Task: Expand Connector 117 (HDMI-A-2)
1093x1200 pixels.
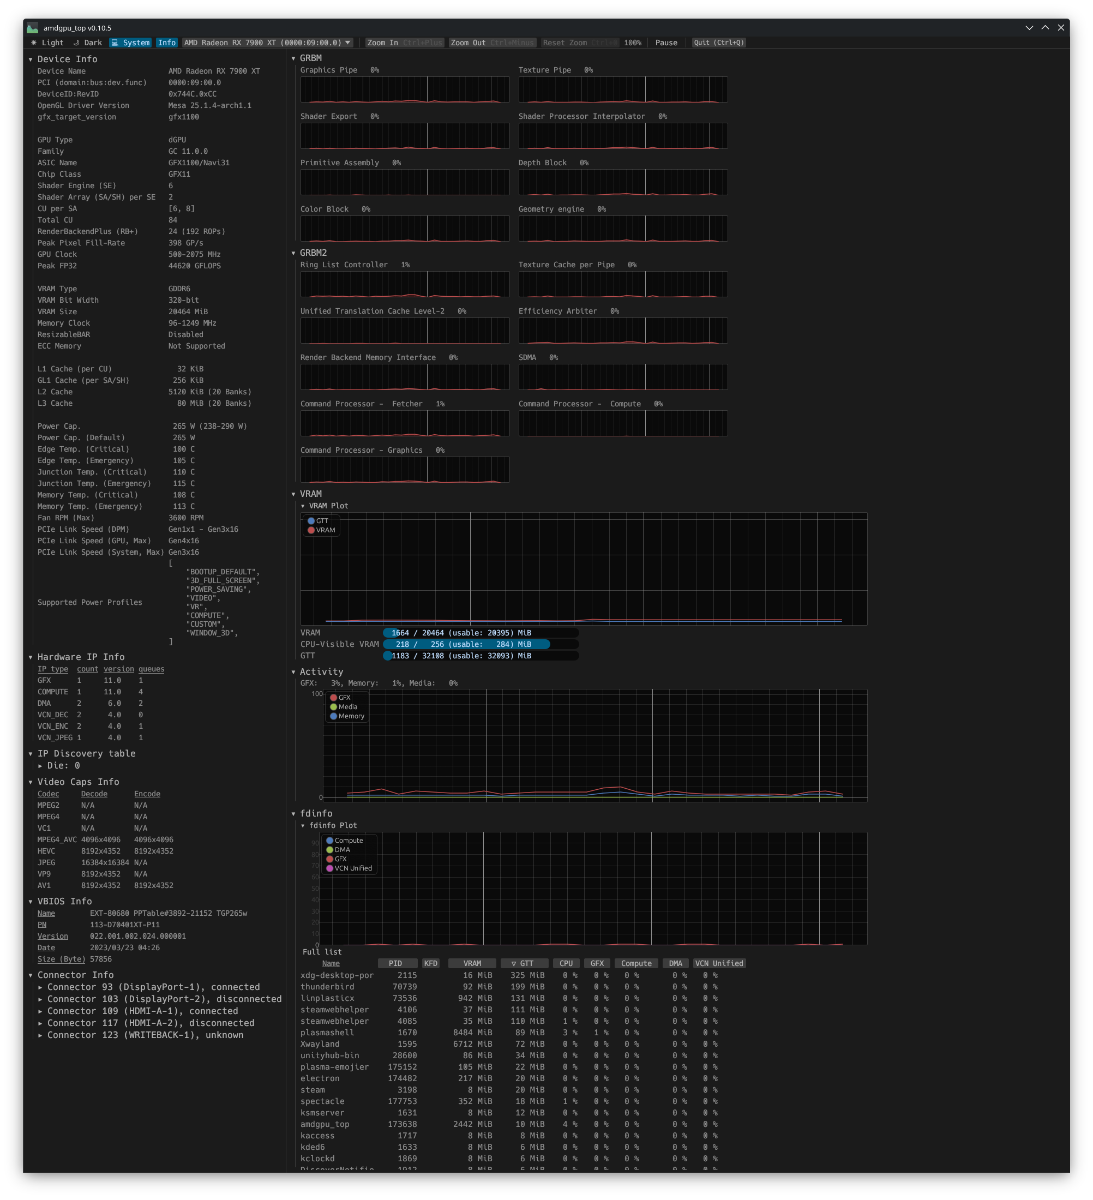Action: 147,1023
